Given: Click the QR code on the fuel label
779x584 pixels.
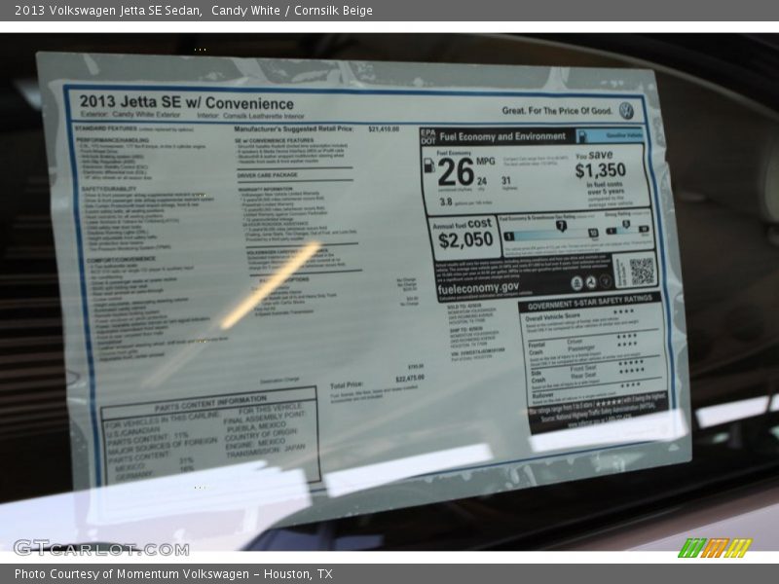Looking at the screenshot, I should click(x=642, y=272).
